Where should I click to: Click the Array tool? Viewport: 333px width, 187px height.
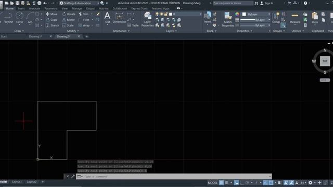pyautogui.click(x=84, y=25)
